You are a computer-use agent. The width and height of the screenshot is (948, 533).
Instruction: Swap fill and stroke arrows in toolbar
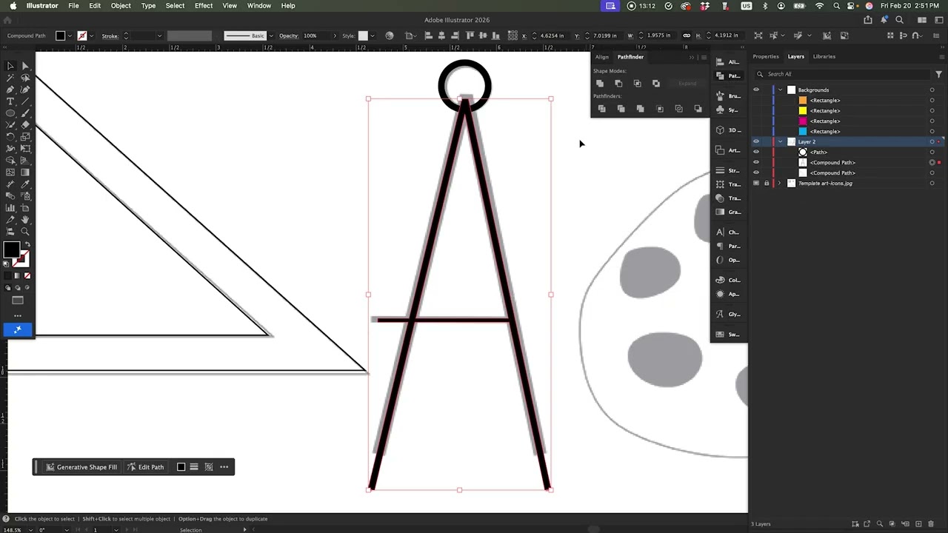tap(27, 244)
